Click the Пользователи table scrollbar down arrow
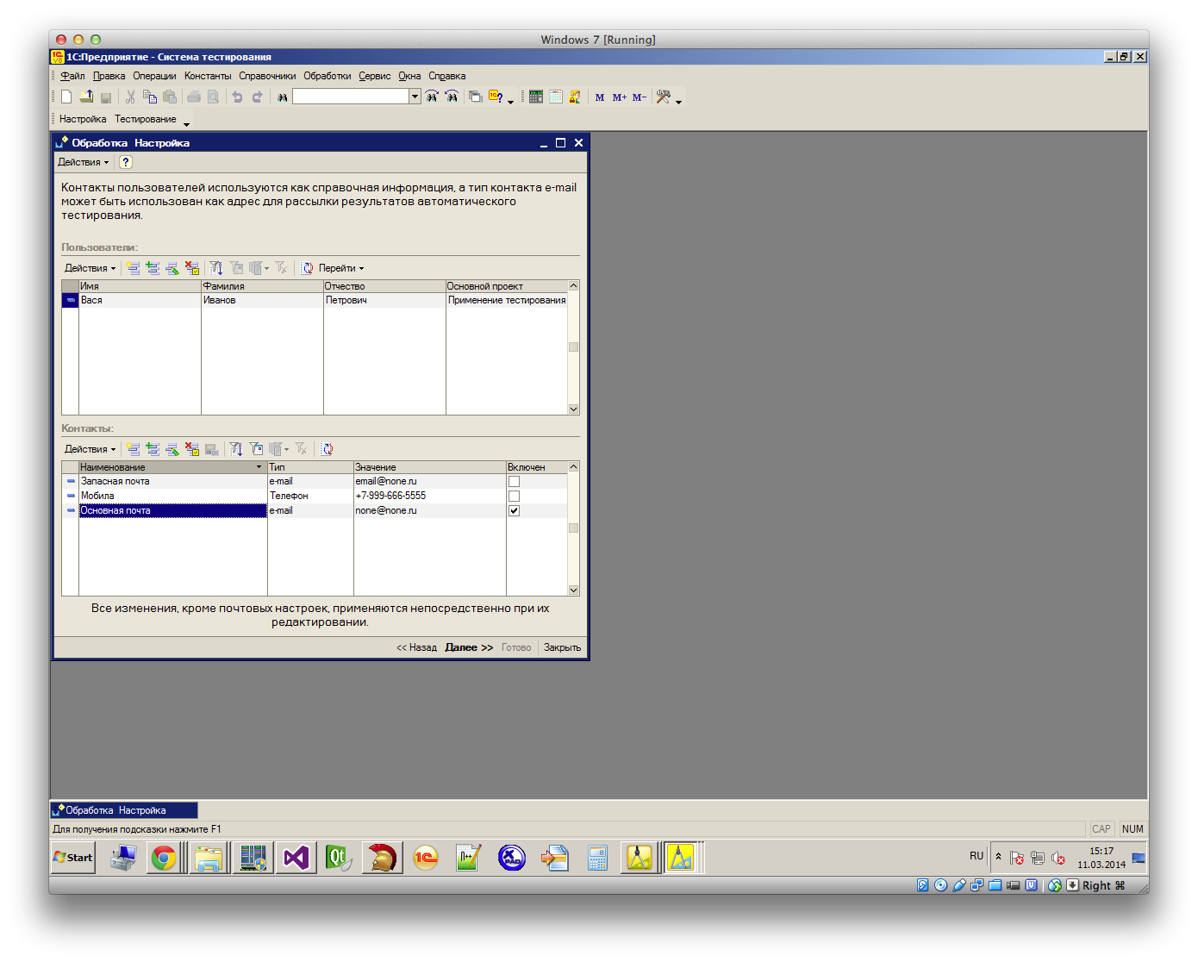Screen dimensions: 1198x962 (x=573, y=409)
